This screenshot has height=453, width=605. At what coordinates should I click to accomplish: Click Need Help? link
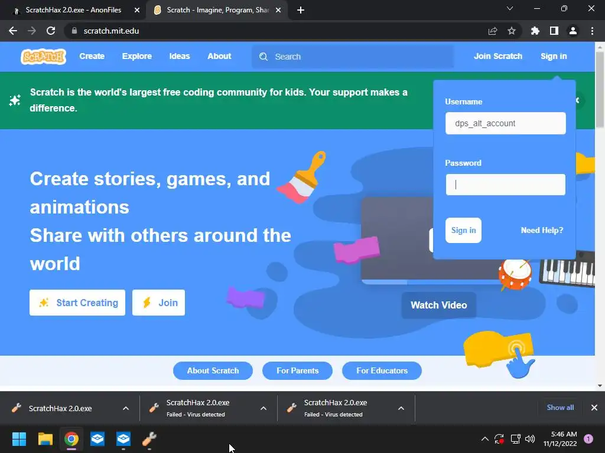pos(542,231)
